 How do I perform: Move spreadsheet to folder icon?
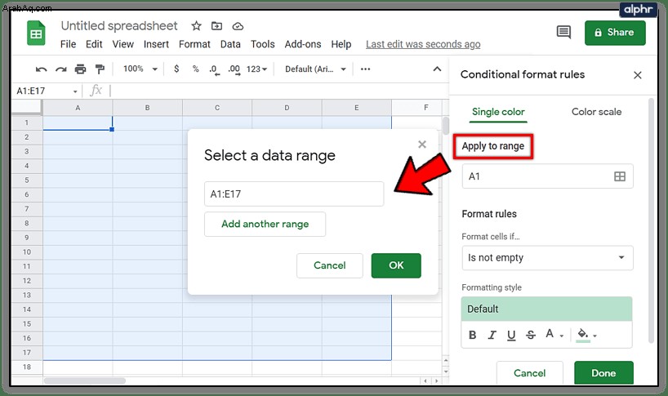[x=217, y=26]
